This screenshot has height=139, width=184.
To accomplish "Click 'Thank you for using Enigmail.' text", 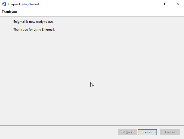I will (x=34, y=30).
